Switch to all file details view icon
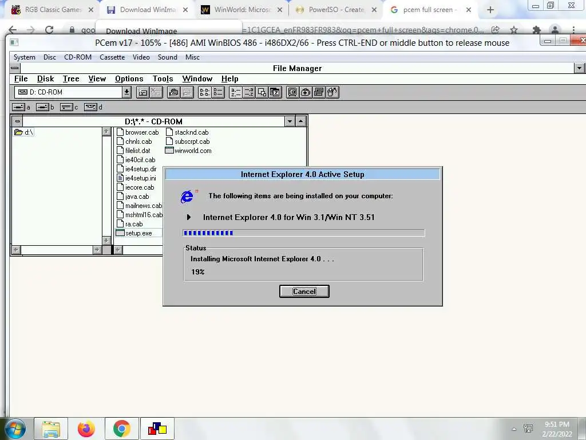The width and height of the screenshot is (586, 440). (218, 92)
